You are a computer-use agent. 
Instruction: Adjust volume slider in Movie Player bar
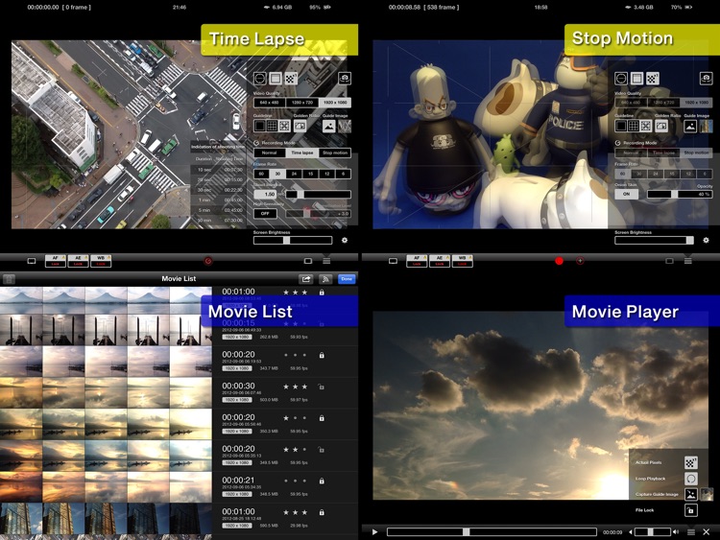coord(652,532)
